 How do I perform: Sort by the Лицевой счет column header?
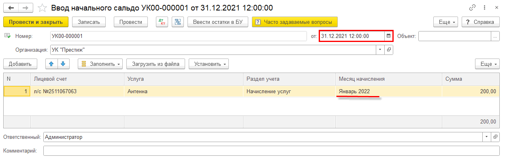click(77, 79)
